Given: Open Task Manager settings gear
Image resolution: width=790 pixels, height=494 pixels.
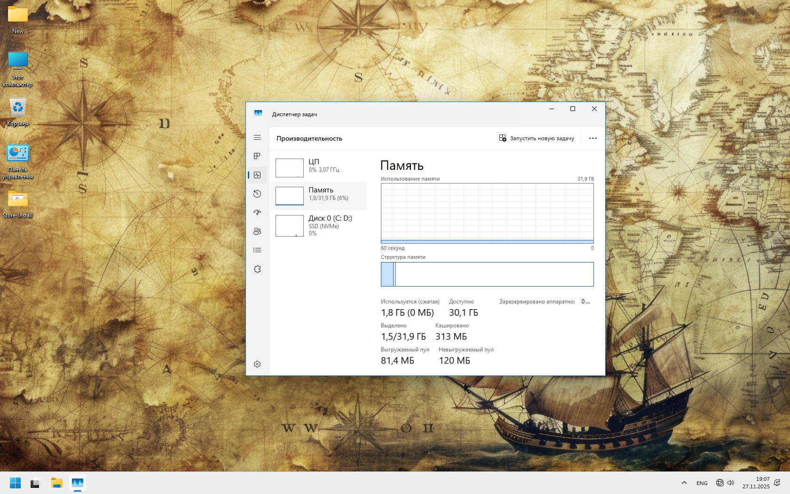Looking at the screenshot, I should point(257,364).
